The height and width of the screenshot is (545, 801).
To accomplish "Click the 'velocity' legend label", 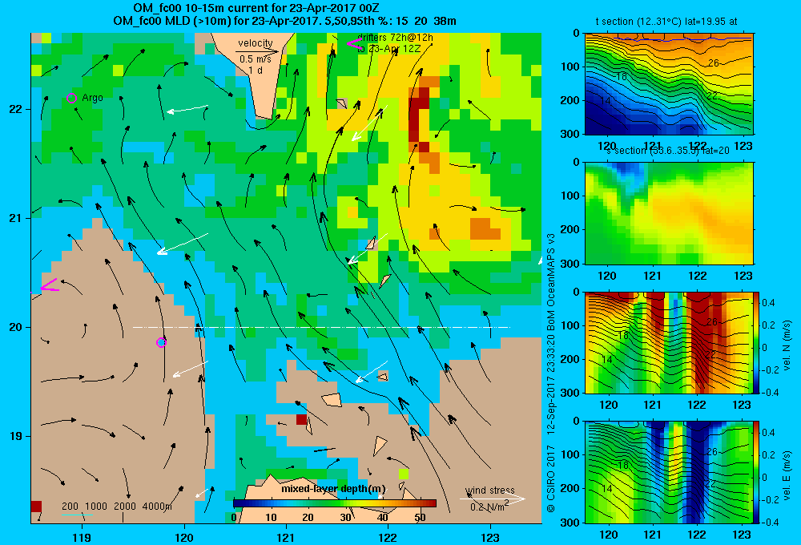I will click(x=255, y=43).
